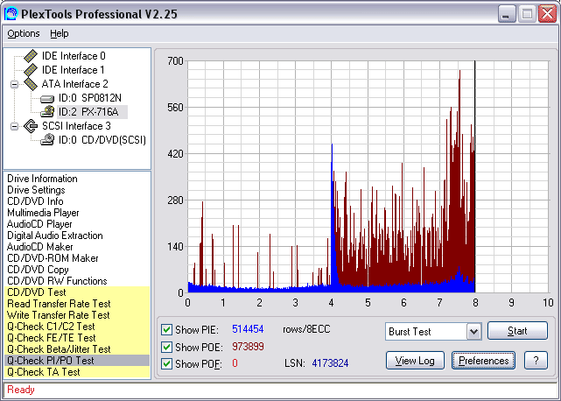Select ID:0 CD/DVD(SCSI) entry
561x401 pixels.
click(102, 140)
